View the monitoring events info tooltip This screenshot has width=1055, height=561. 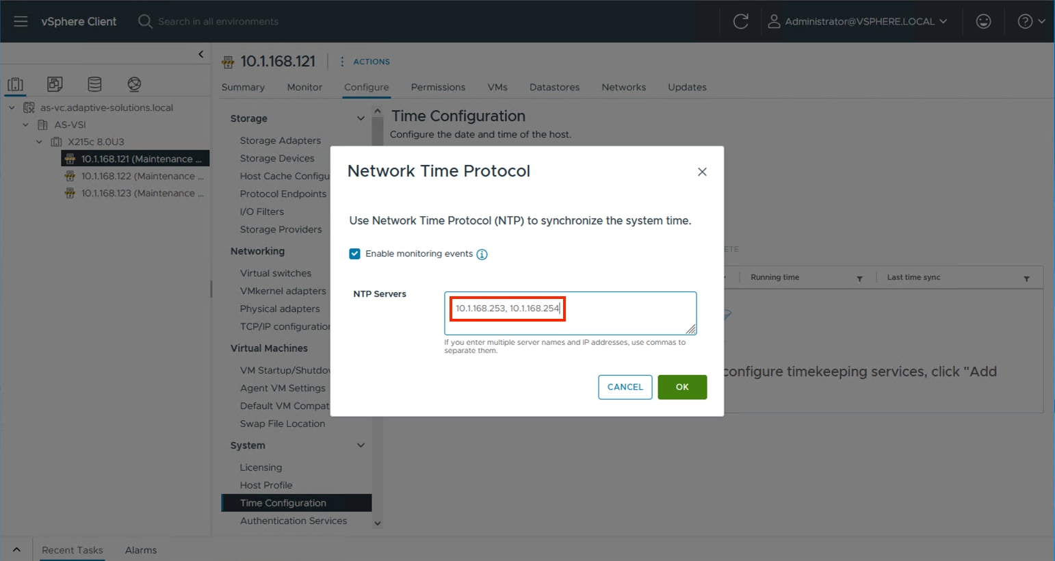(x=482, y=254)
